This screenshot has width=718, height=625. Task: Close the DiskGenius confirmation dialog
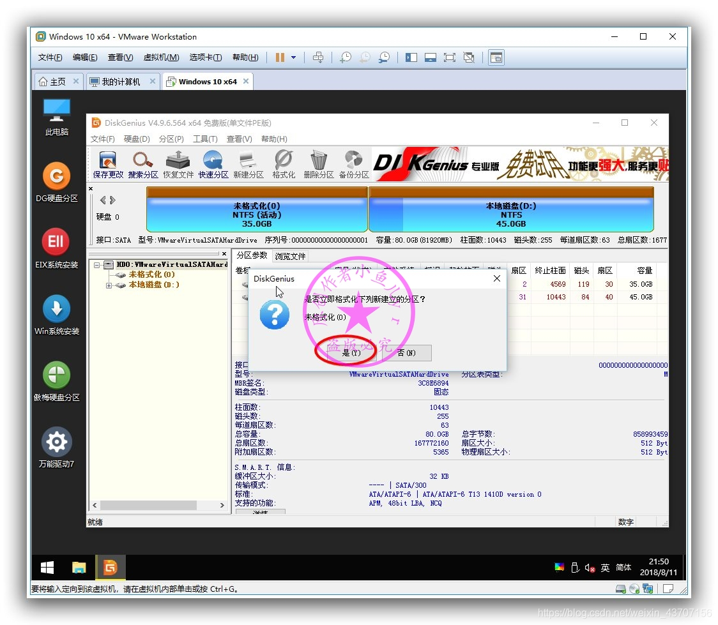pos(497,278)
